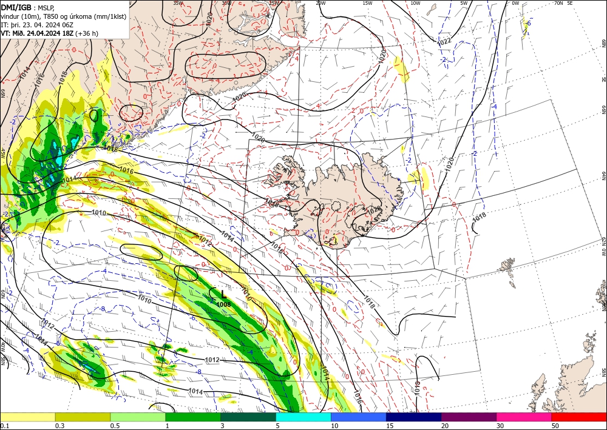Screen dimensions: 607x430
Task: Click the '25W' longitude label
Action: point(274,3)
